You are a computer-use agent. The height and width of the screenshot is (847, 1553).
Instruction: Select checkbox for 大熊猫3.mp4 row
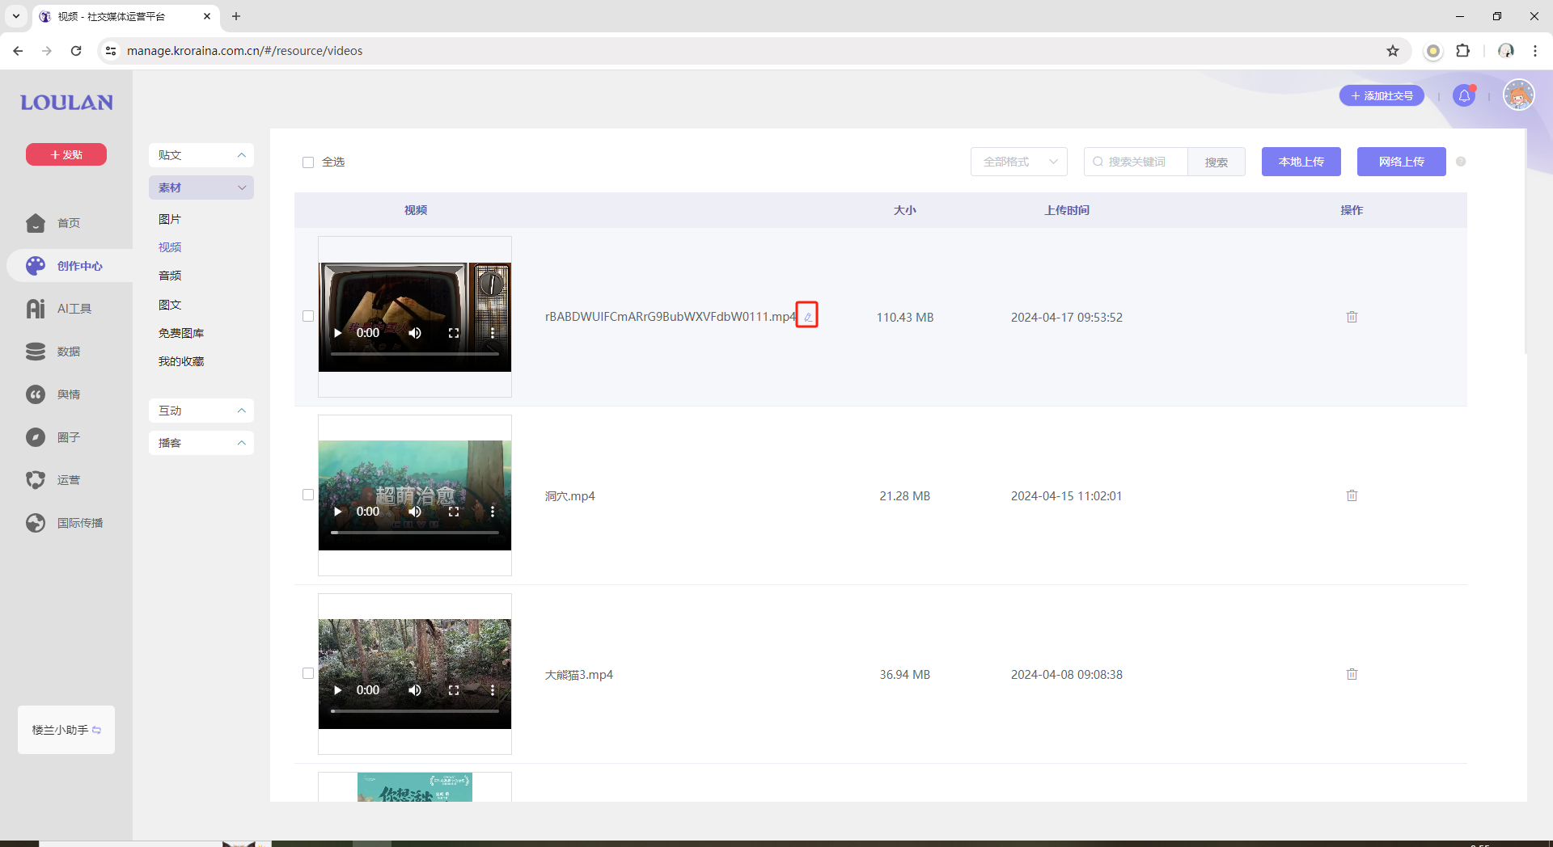[308, 673]
